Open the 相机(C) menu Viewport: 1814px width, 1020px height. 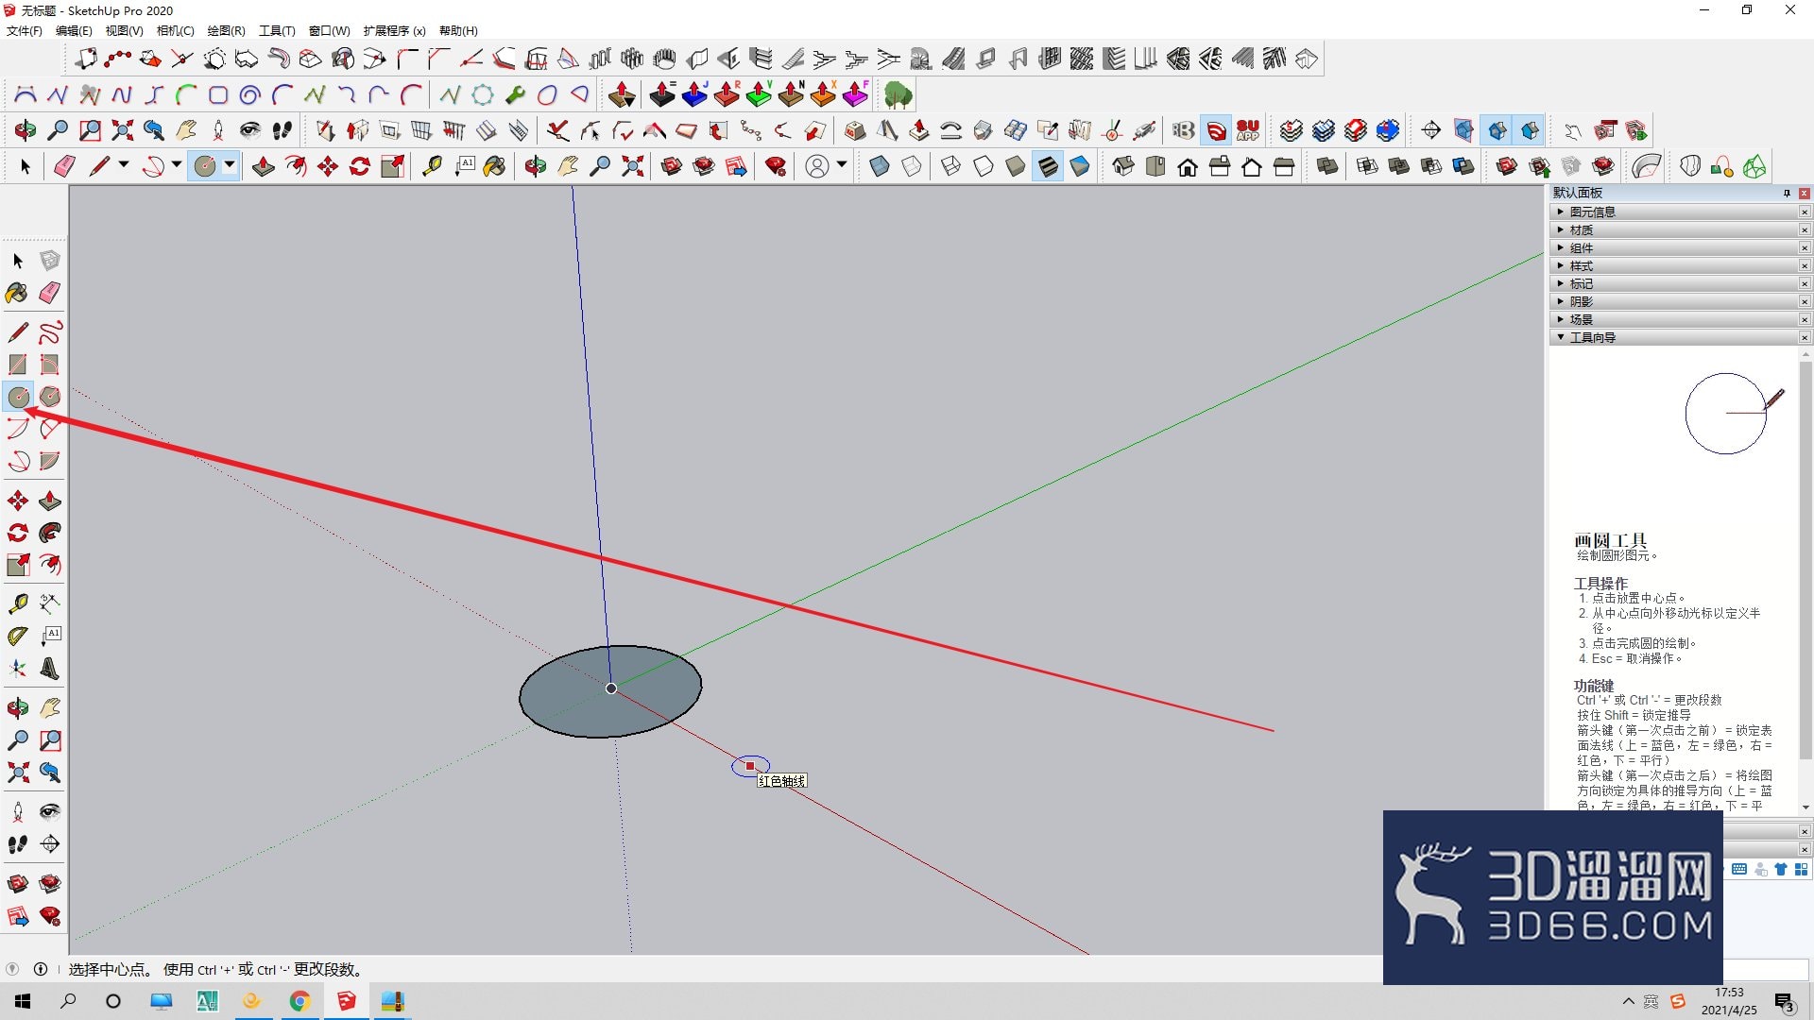pyautogui.click(x=175, y=31)
